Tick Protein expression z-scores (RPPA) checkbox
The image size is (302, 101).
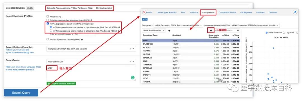click(48, 39)
